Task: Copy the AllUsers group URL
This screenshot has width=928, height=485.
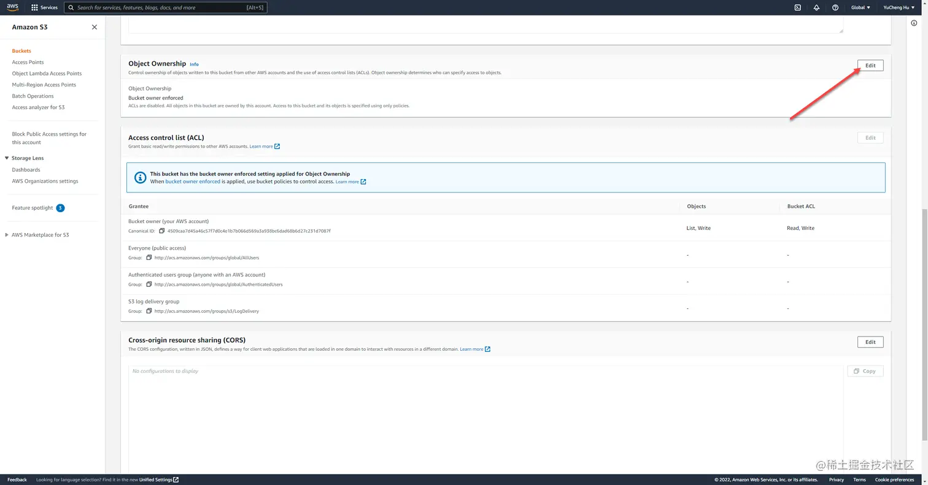Action: point(149,258)
